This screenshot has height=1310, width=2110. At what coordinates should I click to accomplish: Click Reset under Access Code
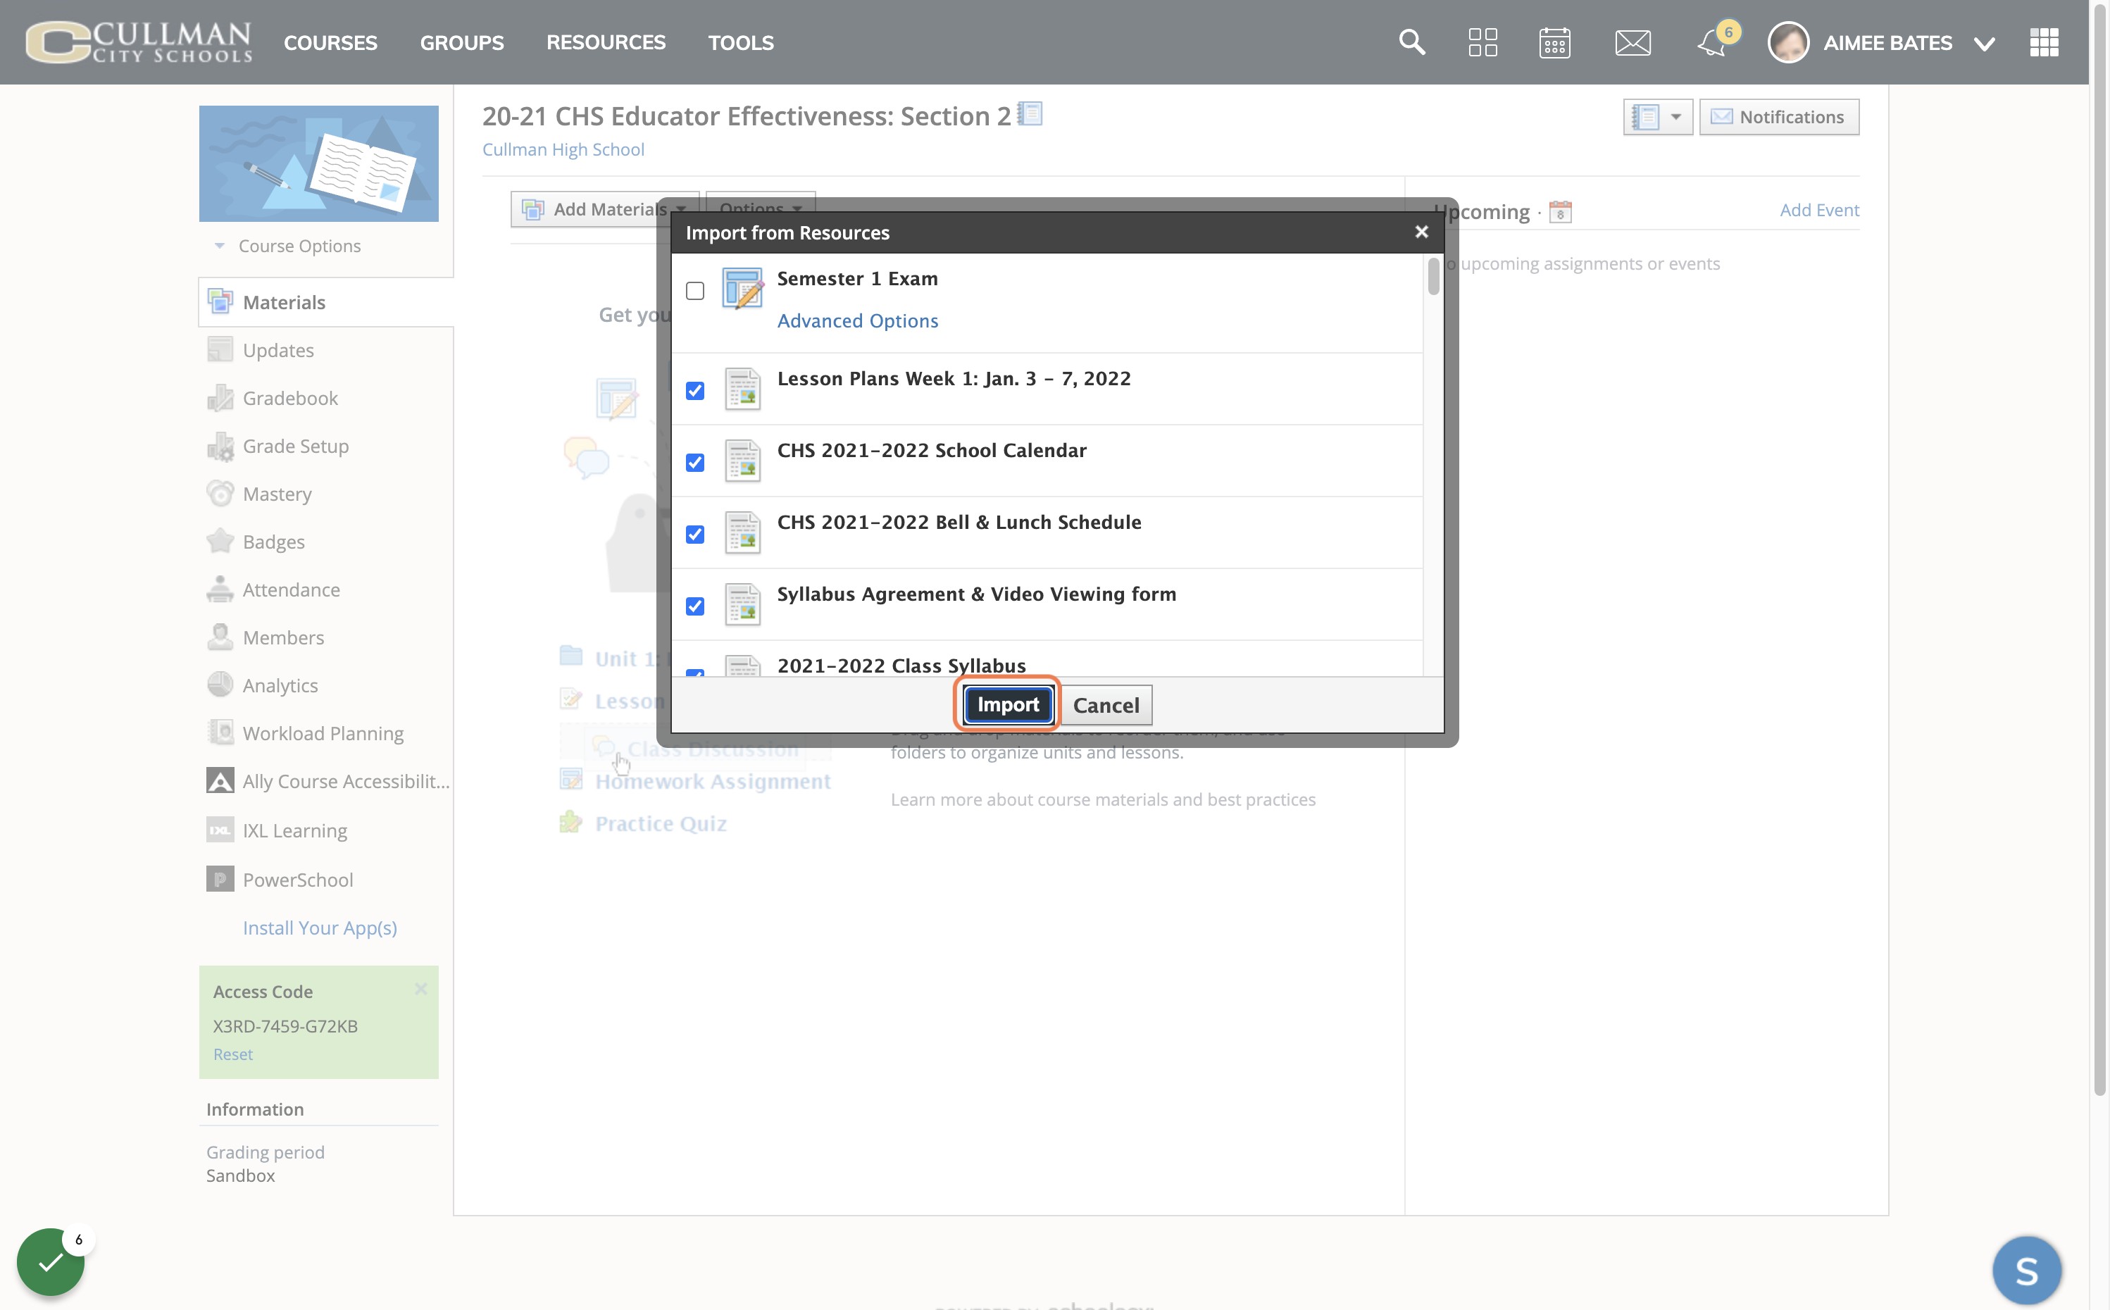pos(233,1054)
